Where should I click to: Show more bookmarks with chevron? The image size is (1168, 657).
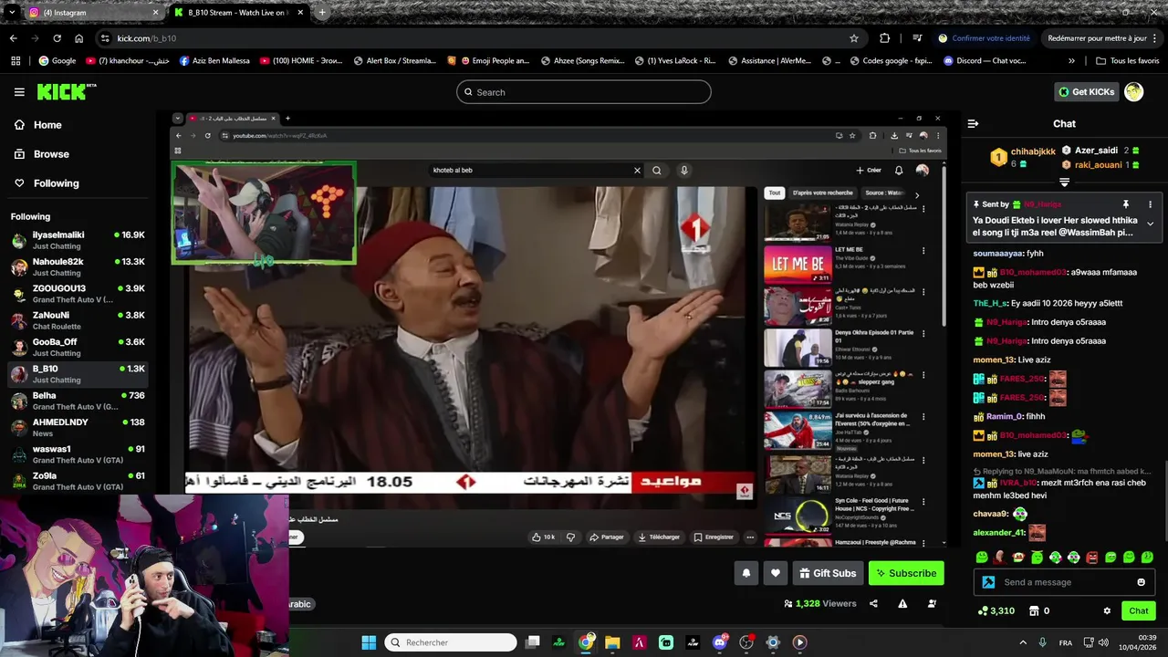(1072, 61)
